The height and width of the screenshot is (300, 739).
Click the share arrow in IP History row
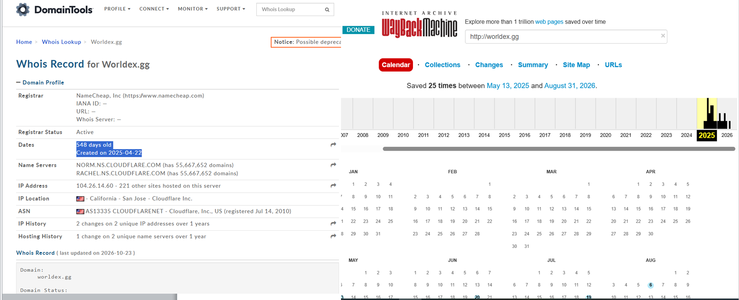click(x=333, y=224)
